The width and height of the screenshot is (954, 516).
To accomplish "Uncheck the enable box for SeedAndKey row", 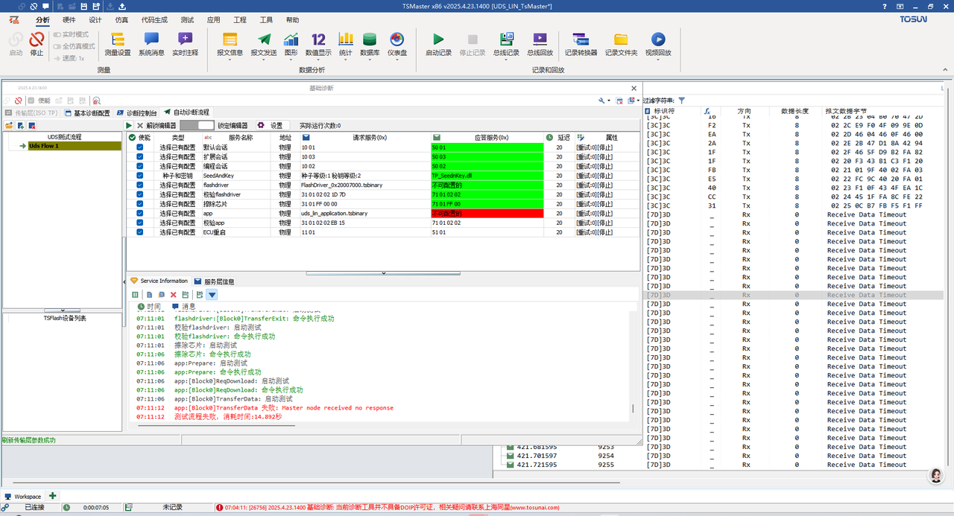I will pyautogui.click(x=139, y=176).
